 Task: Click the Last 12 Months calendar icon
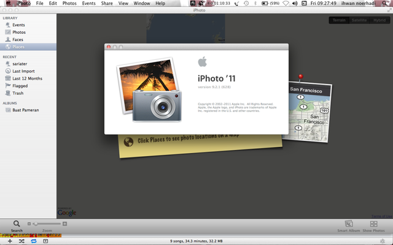(x=8, y=78)
